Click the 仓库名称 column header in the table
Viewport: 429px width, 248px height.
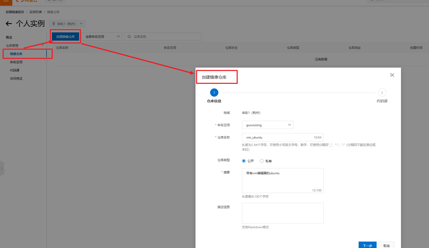coord(62,48)
